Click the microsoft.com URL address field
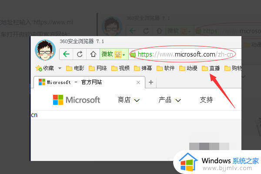This screenshot has height=174, width=261. click(x=185, y=54)
